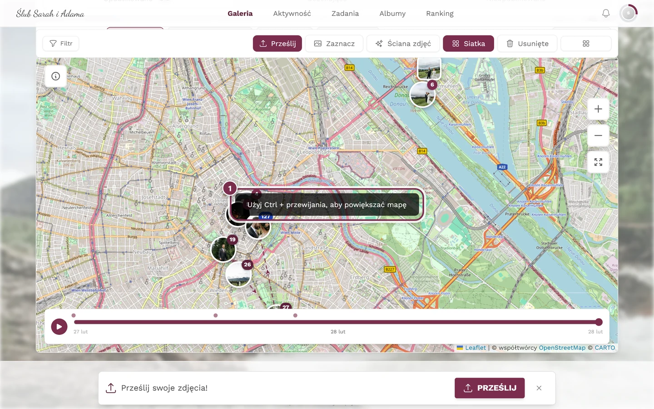The height and width of the screenshot is (409, 654).
Task: Enter fullscreen map view
Action: pos(598,162)
